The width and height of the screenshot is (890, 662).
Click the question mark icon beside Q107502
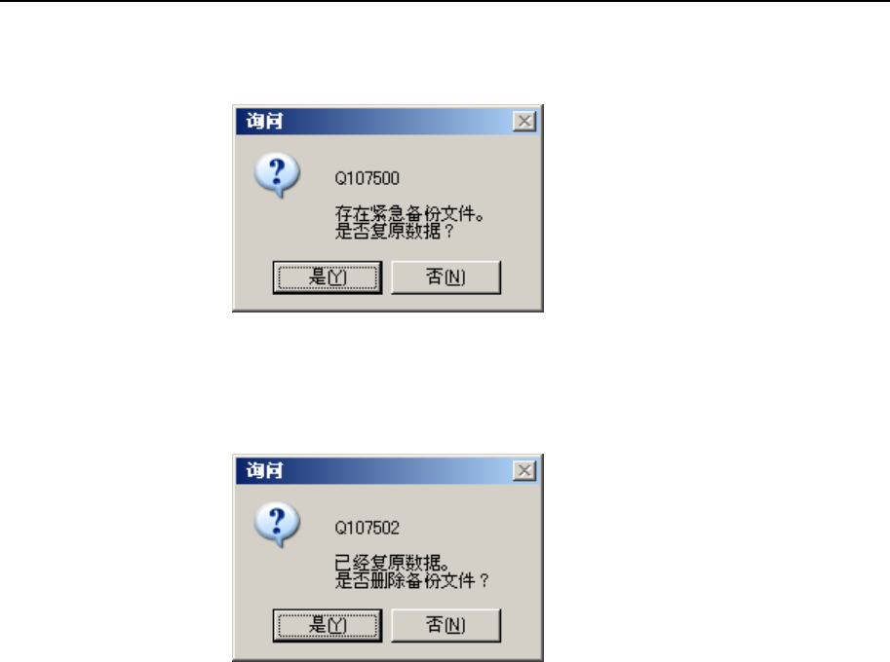277,525
